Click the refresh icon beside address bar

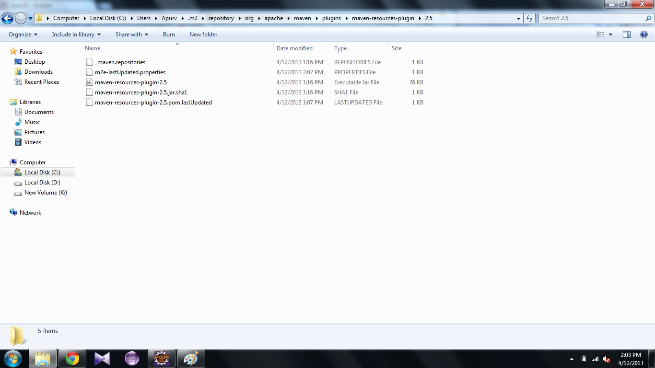529,18
